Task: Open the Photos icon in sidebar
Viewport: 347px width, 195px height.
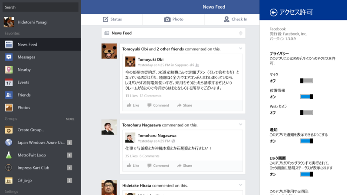Action: point(9,107)
